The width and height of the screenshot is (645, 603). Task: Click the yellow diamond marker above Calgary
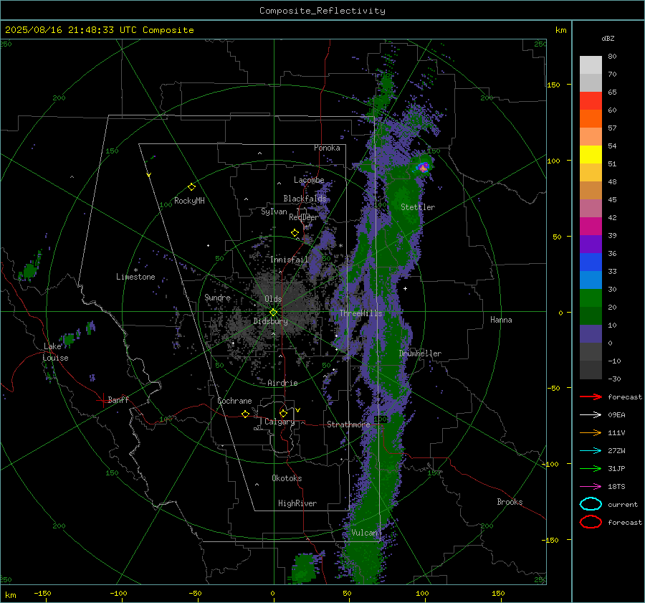tap(283, 413)
